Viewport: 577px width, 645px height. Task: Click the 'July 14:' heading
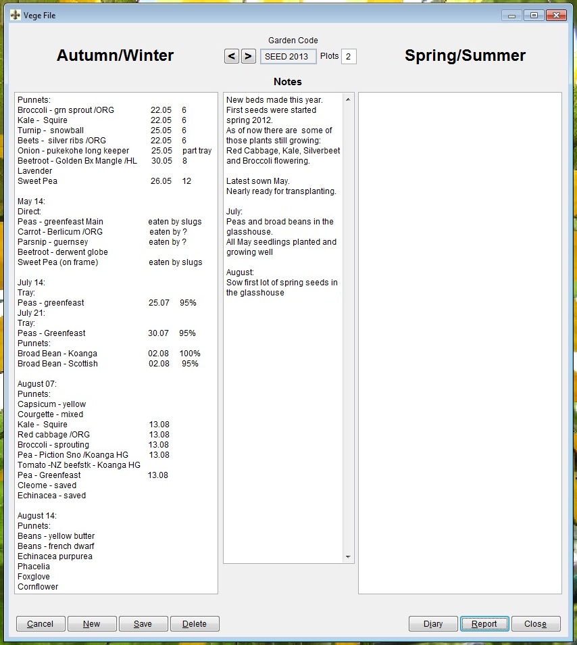[31, 283]
